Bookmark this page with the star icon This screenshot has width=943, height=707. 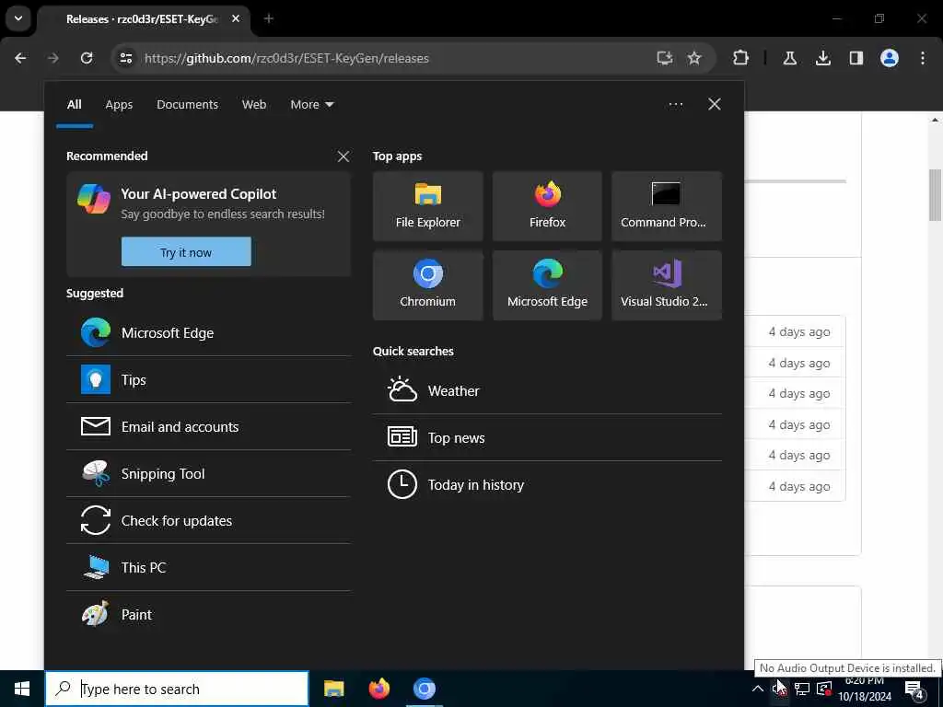click(x=694, y=58)
